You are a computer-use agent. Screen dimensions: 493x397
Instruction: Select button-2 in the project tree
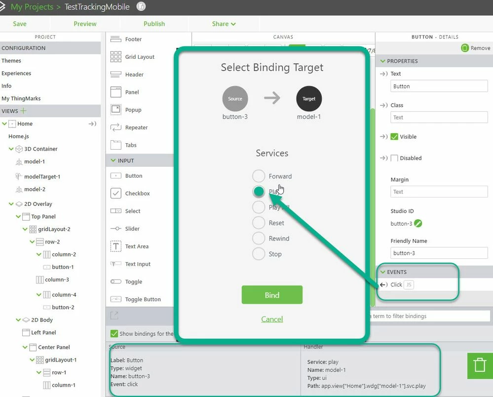[x=63, y=307]
